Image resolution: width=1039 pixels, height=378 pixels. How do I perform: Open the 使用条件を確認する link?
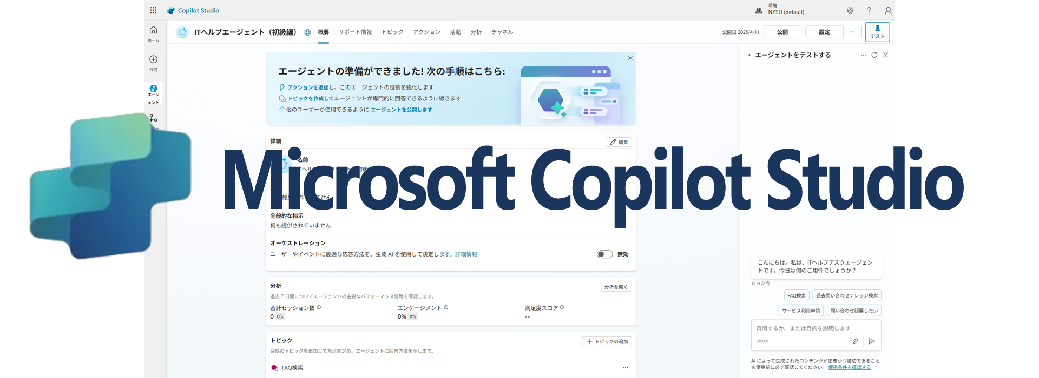click(849, 367)
